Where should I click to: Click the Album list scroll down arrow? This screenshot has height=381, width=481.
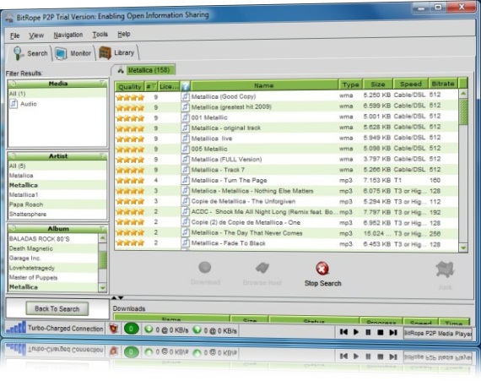102,288
